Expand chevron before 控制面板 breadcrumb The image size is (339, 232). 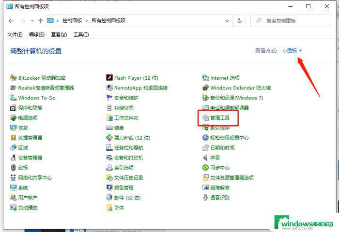(x=58, y=21)
